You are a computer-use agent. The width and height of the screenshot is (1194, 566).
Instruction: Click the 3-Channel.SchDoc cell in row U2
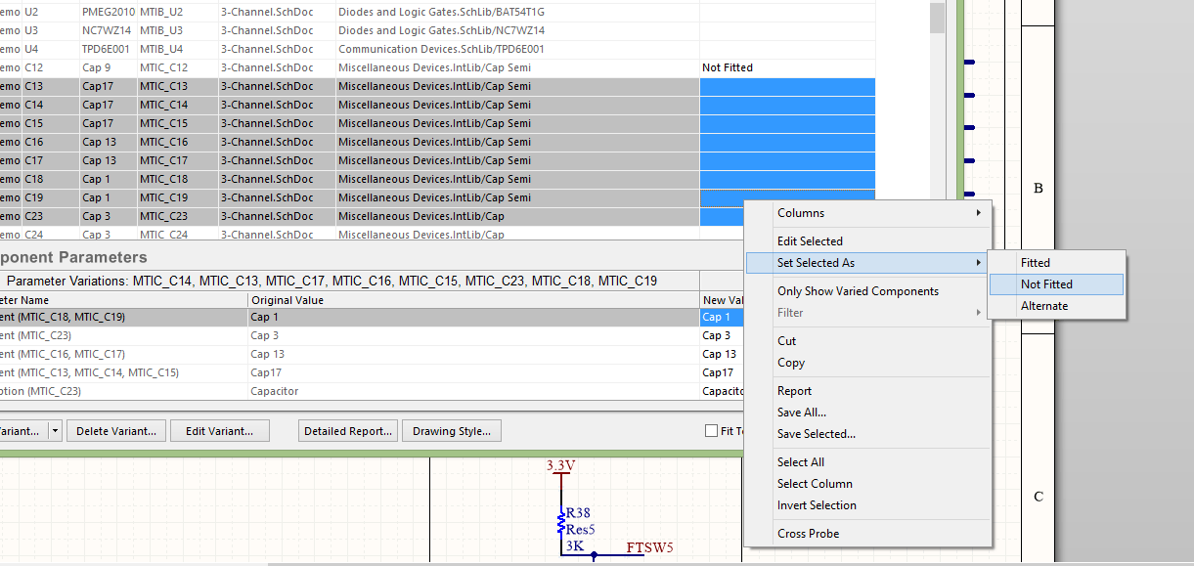click(277, 13)
